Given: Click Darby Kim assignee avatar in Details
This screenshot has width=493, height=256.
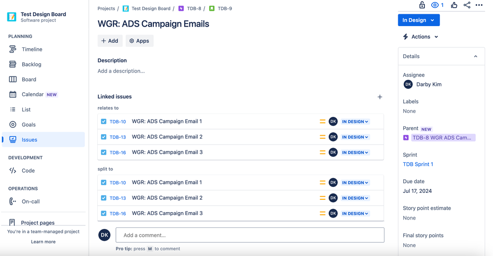Looking at the screenshot, I should (x=408, y=84).
